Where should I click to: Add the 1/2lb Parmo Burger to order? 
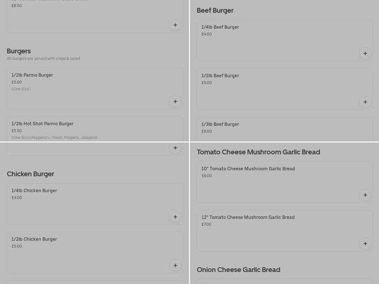pos(175,101)
